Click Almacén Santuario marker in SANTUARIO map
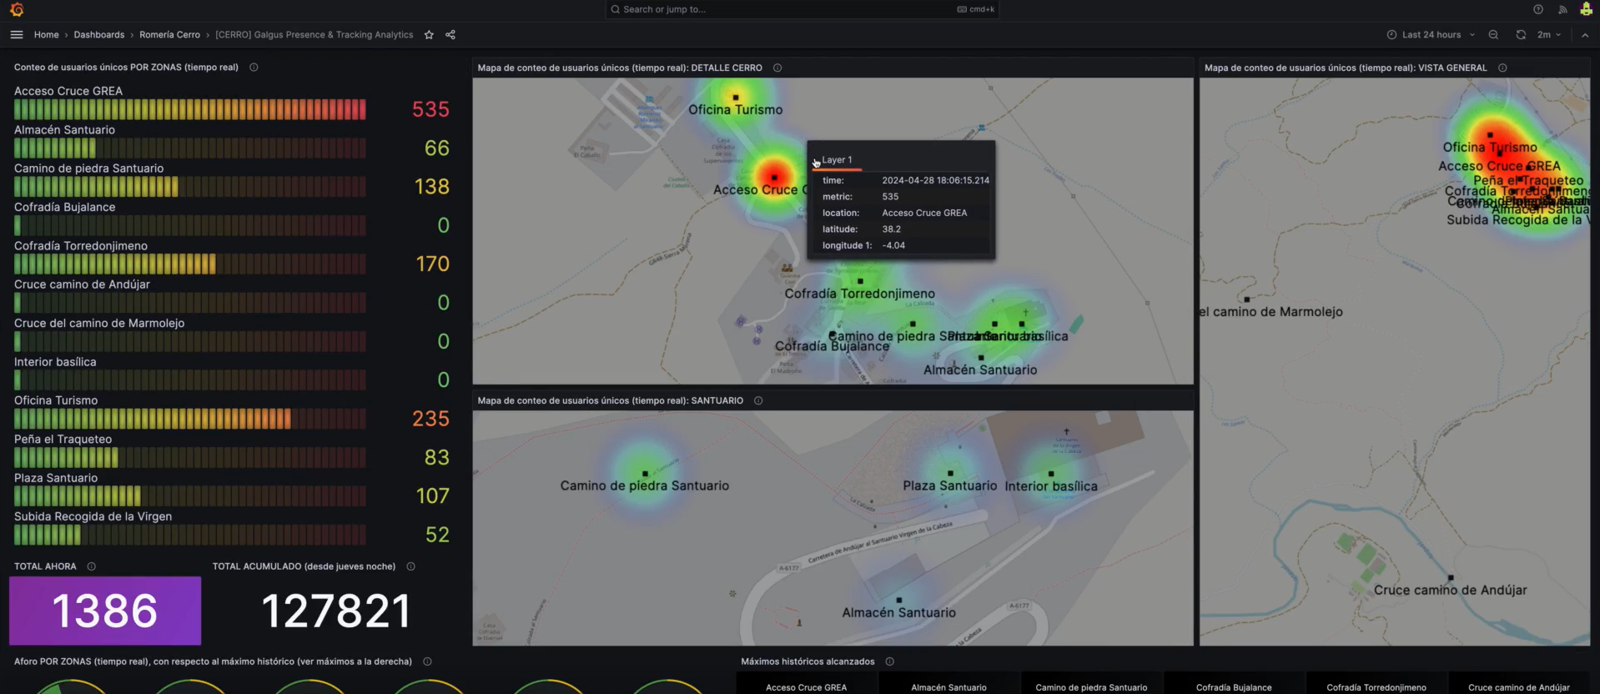The image size is (1600, 694). [898, 600]
